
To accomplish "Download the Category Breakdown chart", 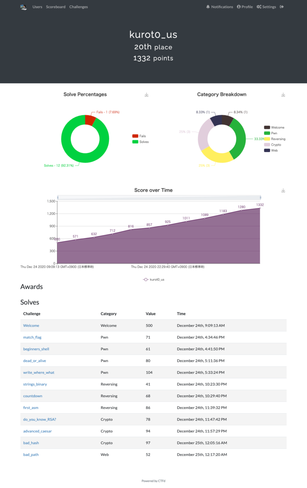I will (x=283, y=95).
